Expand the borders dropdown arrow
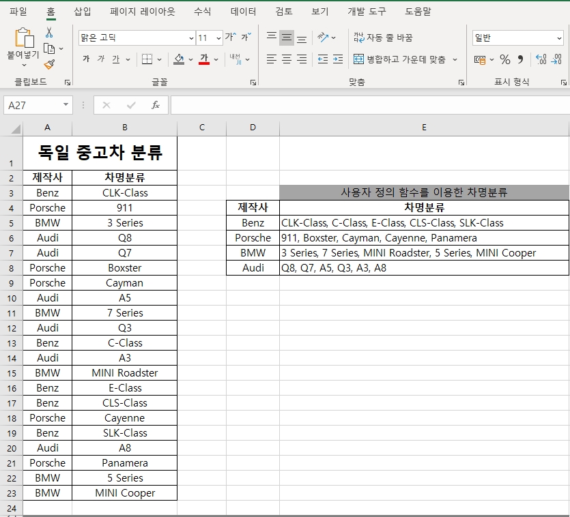This screenshot has width=570, height=517. pyautogui.click(x=159, y=59)
